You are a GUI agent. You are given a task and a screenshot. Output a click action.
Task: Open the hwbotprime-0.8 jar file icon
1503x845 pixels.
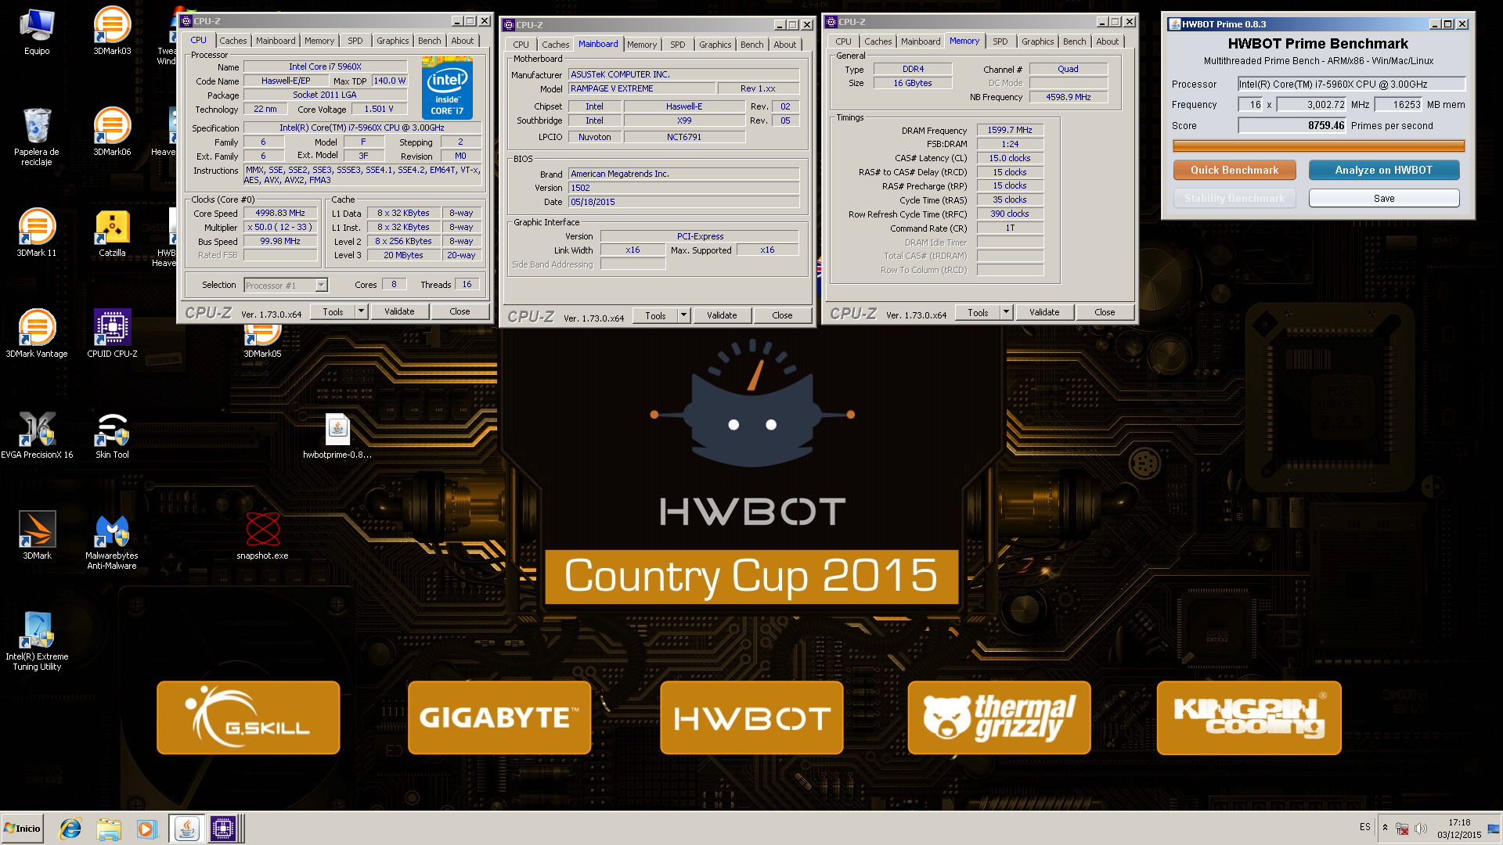(337, 434)
